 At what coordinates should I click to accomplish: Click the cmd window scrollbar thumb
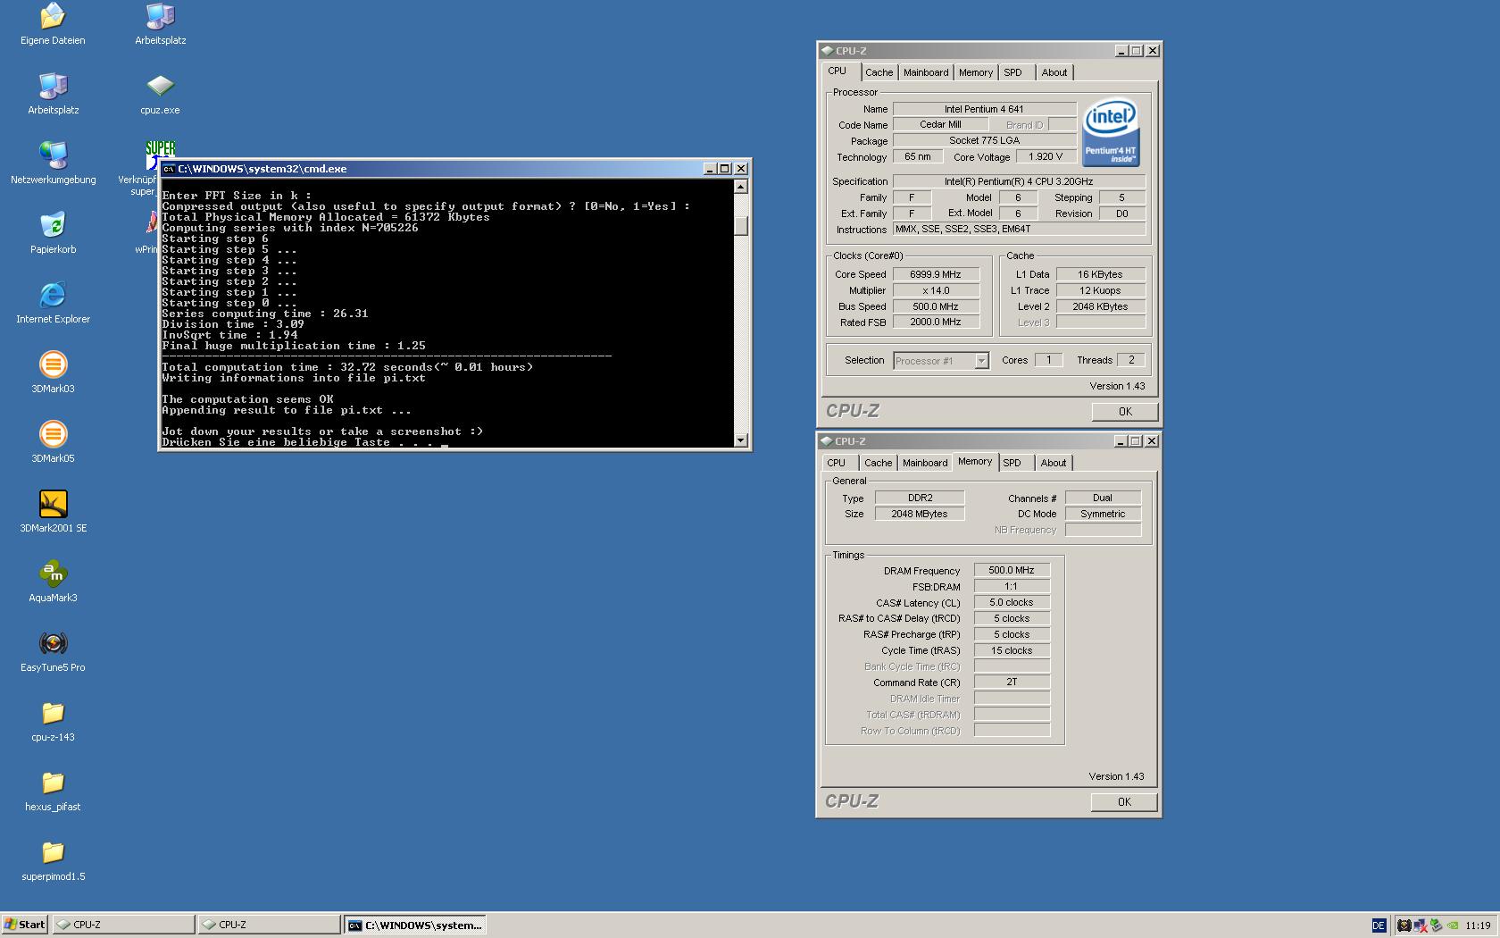pyautogui.click(x=740, y=226)
